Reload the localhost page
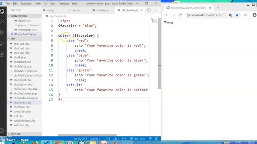Screen dimensions: 257x144 [x=180, y=15]
